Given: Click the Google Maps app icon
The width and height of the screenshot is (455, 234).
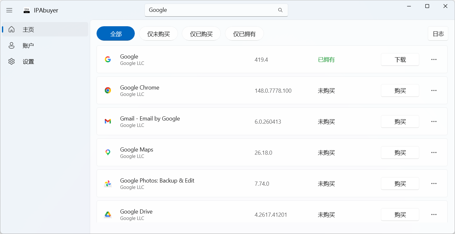Looking at the screenshot, I should (108, 152).
